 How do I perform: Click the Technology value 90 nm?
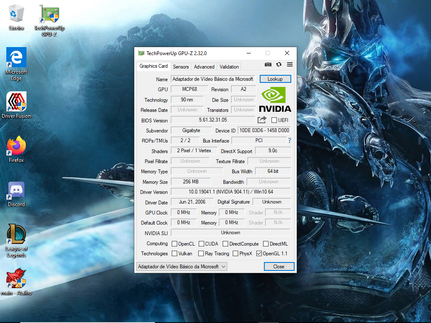pos(187,100)
